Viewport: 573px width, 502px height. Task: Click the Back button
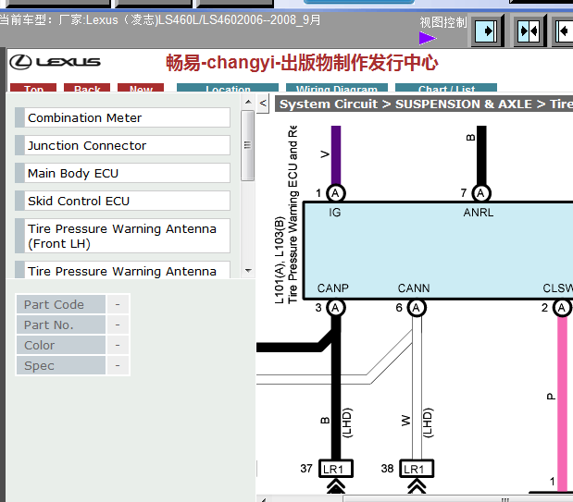[x=87, y=88]
